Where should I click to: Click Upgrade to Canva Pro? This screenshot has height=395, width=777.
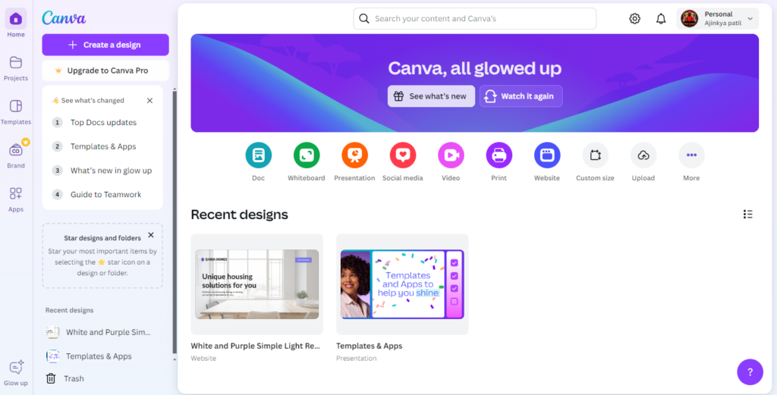[x=105, y=71]
